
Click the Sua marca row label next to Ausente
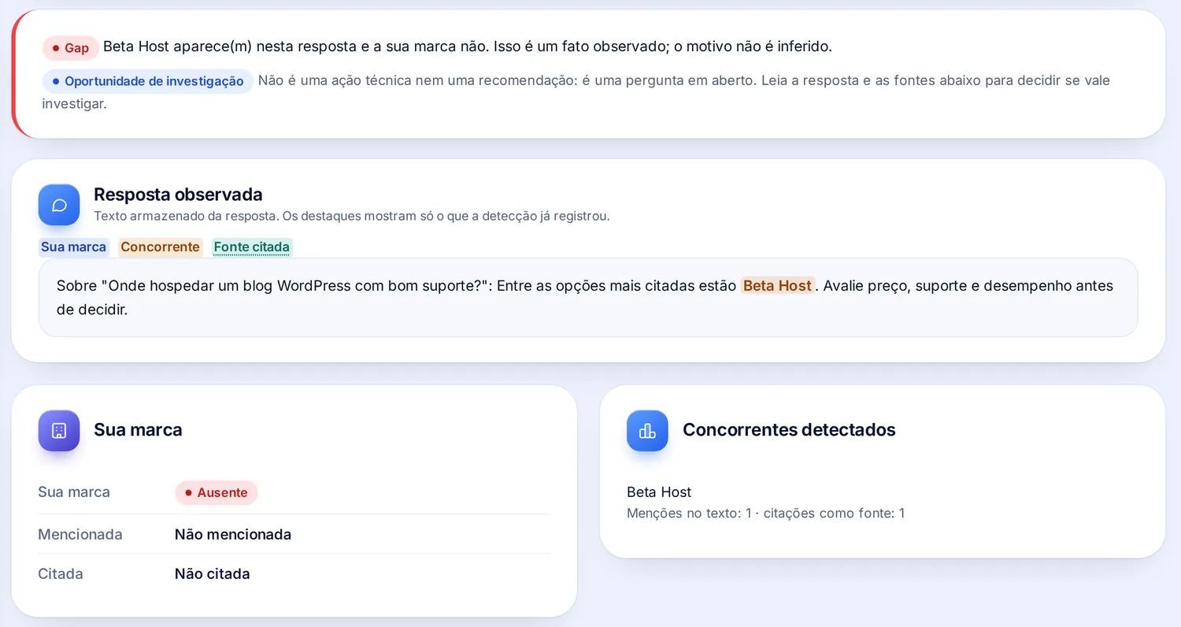74,492
